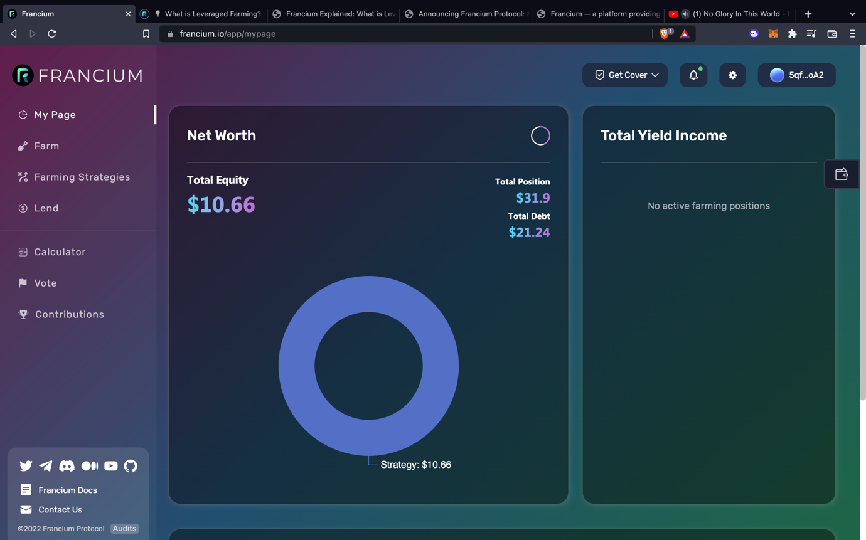Mute audio on the YouTube tab
This screenshot has height=540, width=866.
click(685, 14)
